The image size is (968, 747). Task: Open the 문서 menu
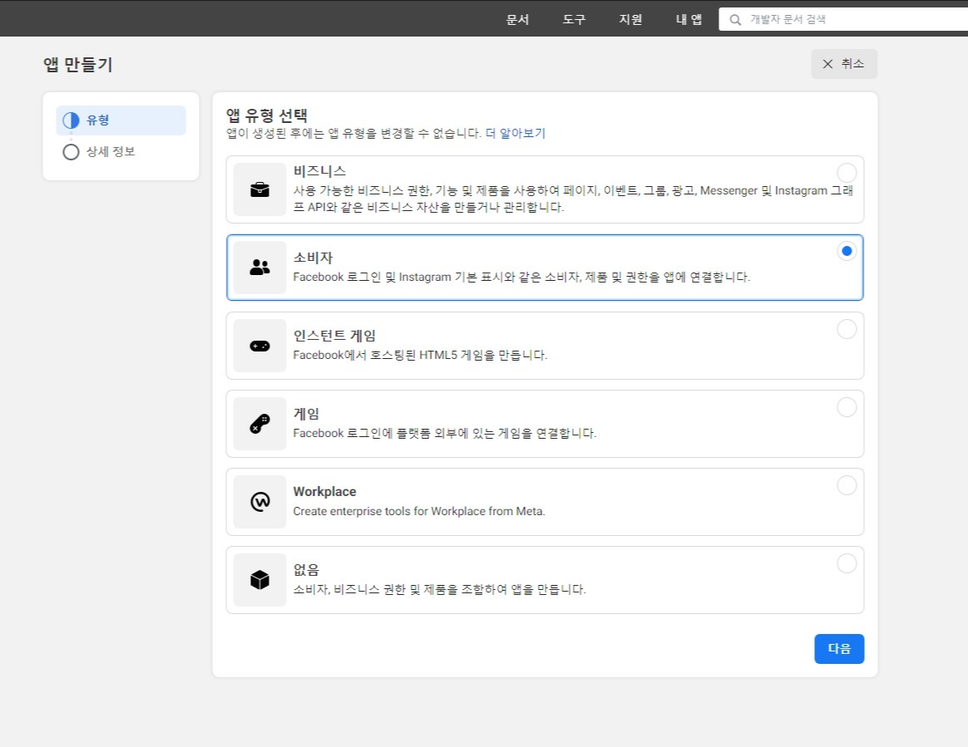coord(517,19)
